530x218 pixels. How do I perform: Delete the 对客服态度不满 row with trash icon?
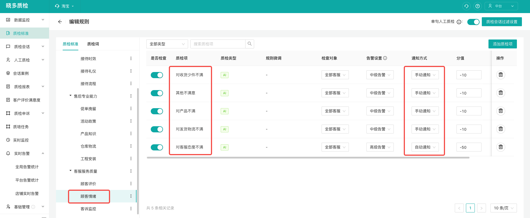click(x=501, y=147)
